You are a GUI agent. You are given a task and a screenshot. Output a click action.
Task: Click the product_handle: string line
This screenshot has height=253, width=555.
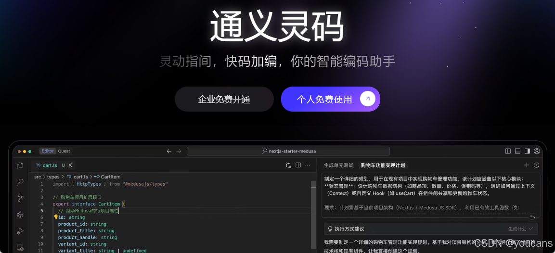[x=88, y=238]
